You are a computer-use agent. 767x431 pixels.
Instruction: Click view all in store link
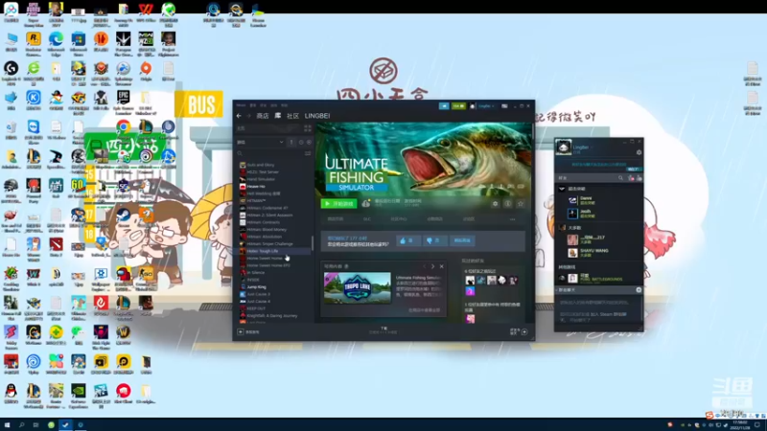click(424, 310)
